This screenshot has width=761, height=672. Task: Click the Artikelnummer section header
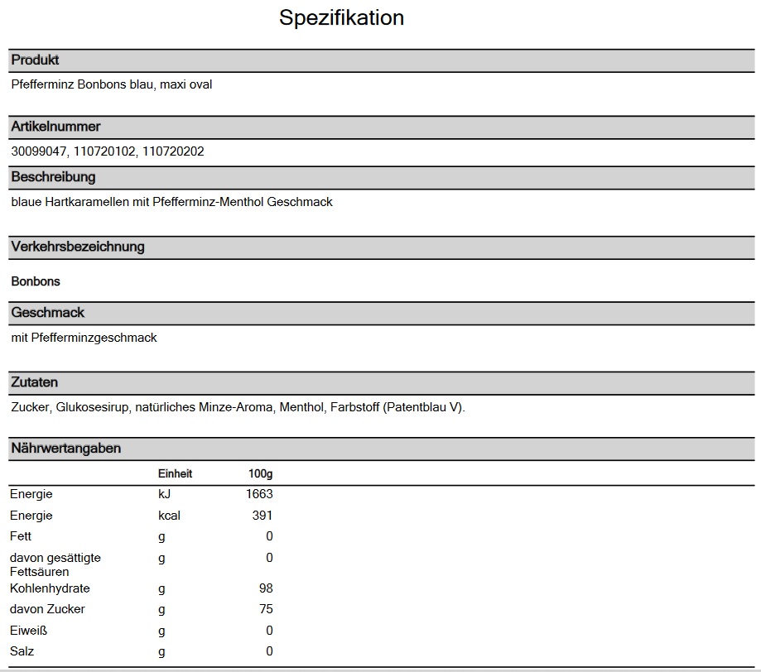[56, 127]
